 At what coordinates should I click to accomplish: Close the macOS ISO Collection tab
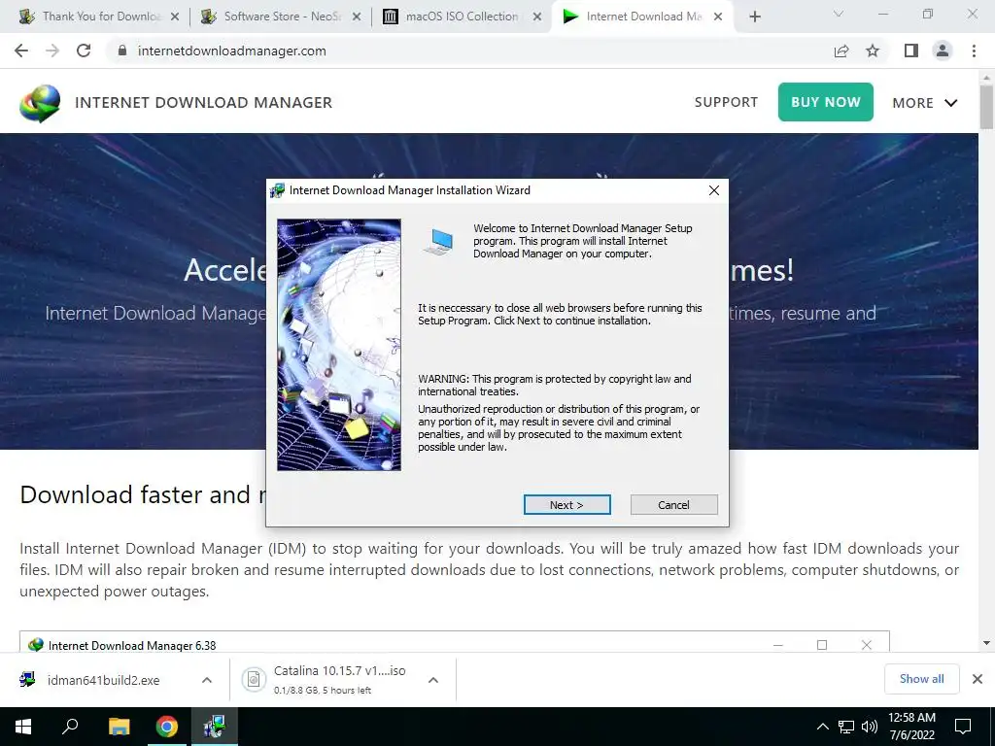pyautogui.click(x=537, y=17)
